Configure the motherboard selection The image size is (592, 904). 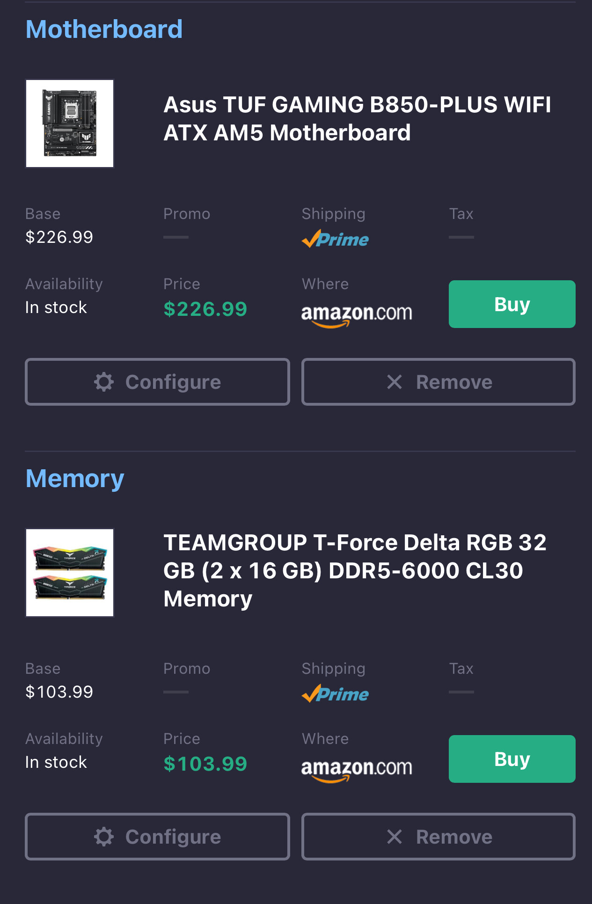click(x=157, y=382)
